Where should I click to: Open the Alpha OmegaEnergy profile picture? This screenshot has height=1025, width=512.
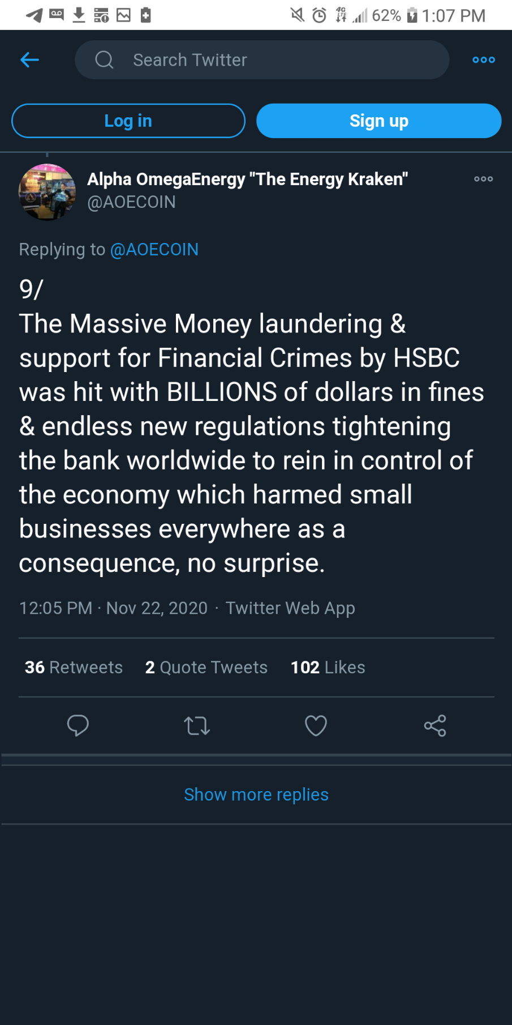click(x=47, y=192)
